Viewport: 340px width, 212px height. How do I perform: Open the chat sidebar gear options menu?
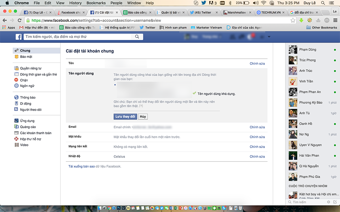pos(329,202)
